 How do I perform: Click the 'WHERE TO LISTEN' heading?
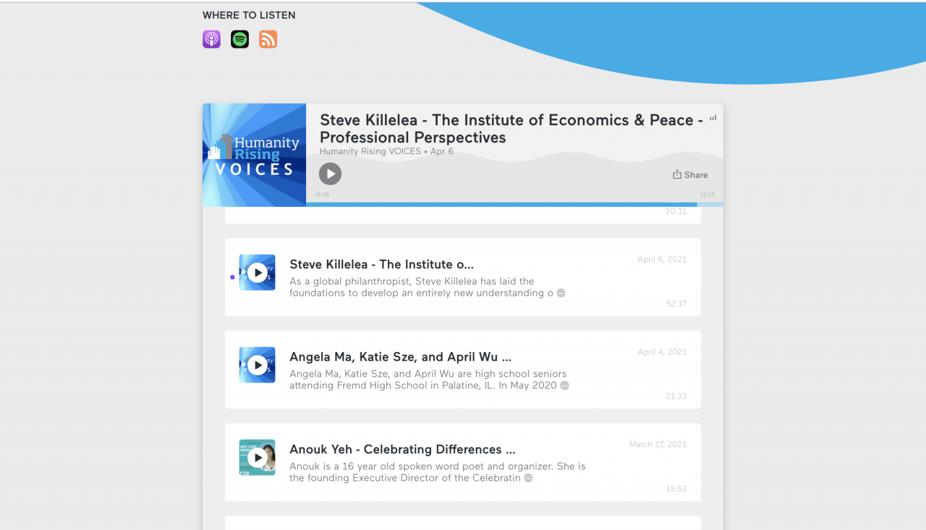click(x=249, y=15)
